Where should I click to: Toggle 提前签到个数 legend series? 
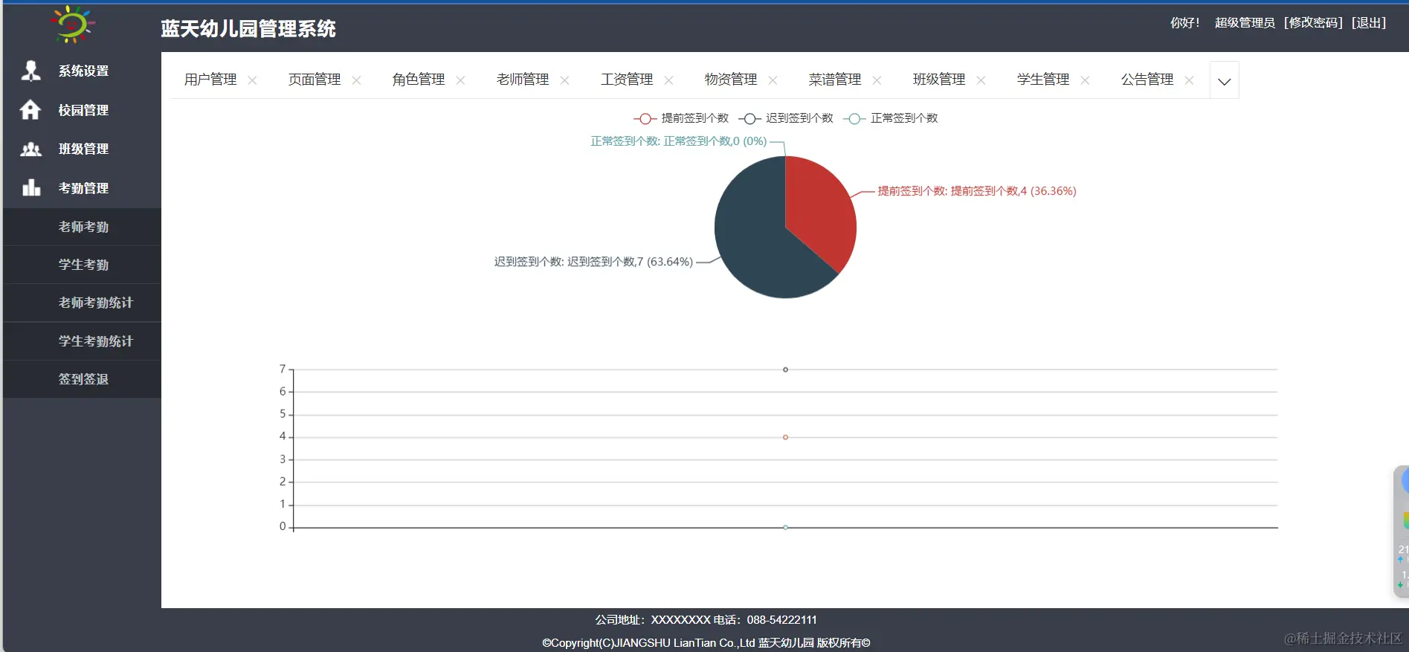pyautogui.click(x=681, y=118)
